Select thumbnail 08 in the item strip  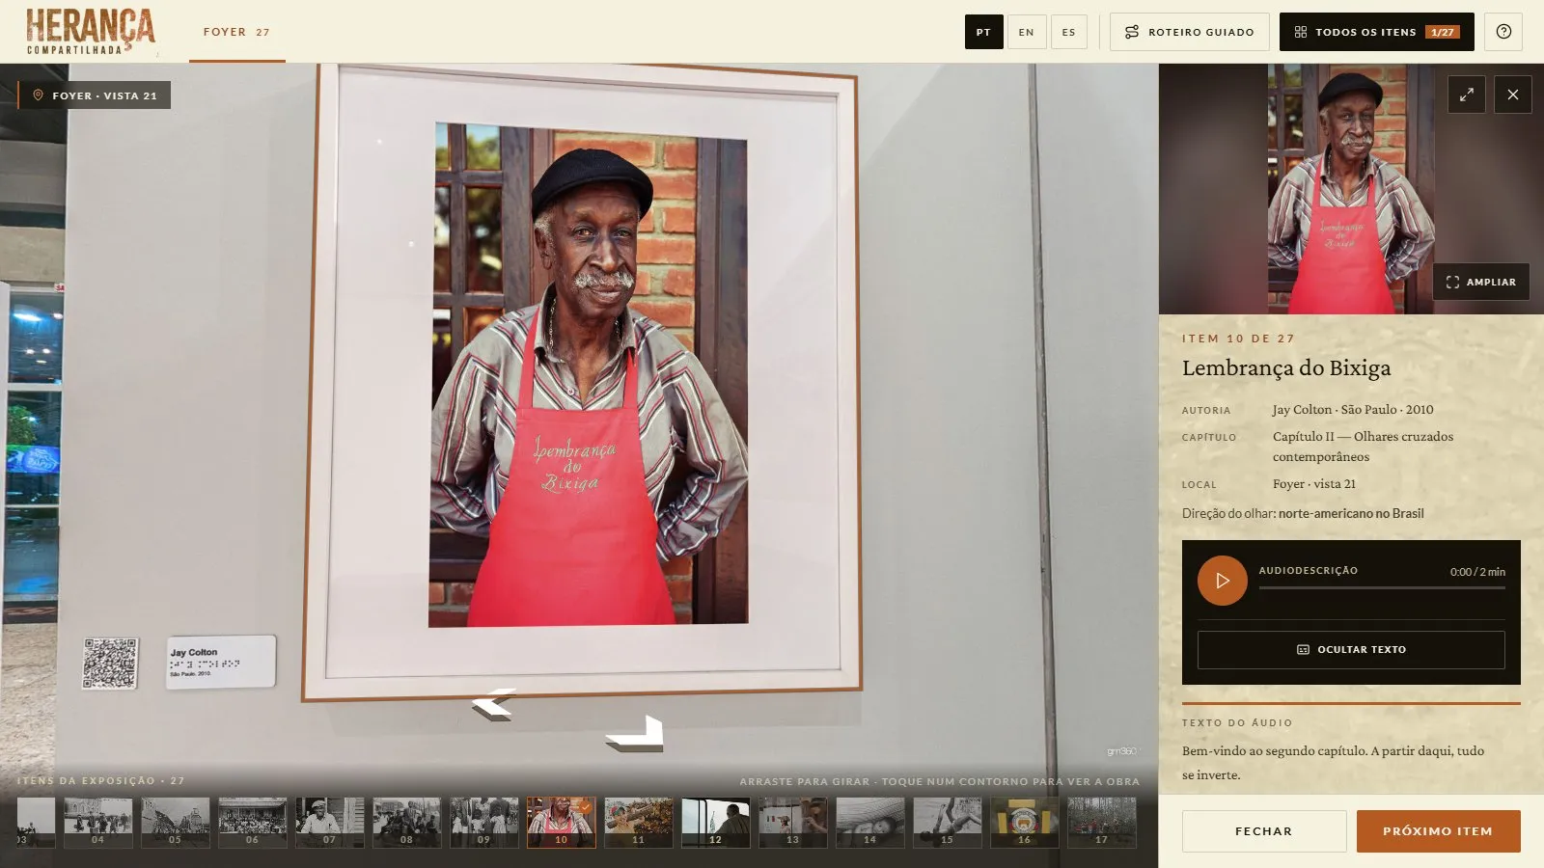[x=406, y=823]
